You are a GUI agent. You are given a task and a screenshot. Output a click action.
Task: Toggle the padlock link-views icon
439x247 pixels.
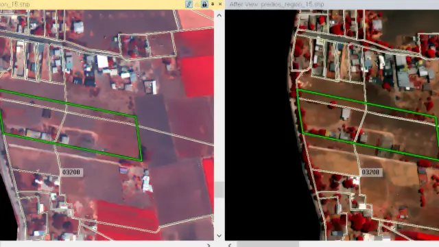204,4
